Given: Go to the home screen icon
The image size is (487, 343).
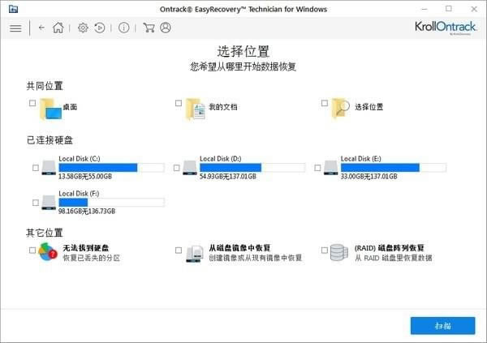Looking at the screenshot, I should coord(58,28).
